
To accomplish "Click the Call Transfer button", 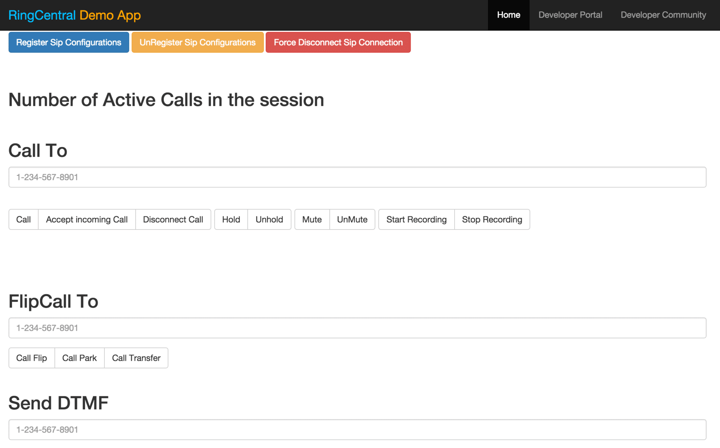I will [136, 358].
